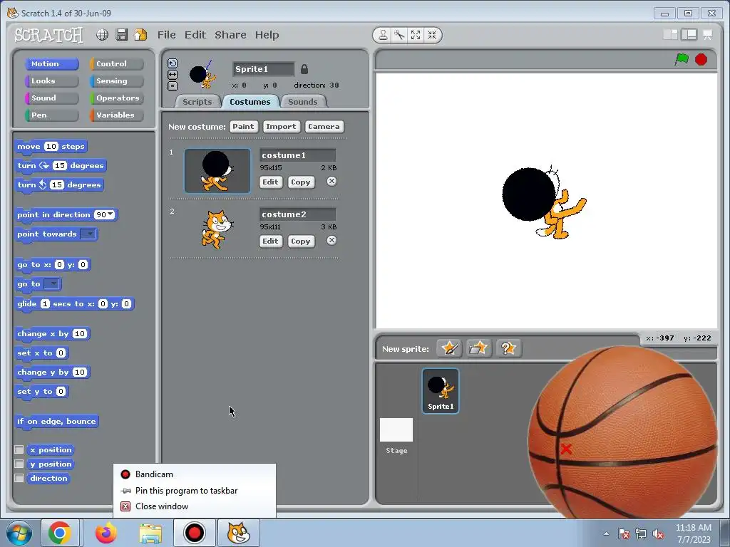This screenshot has width=730, height=547.
Task: Switch to the Sounds tab
Action: [x=302, y=102]
